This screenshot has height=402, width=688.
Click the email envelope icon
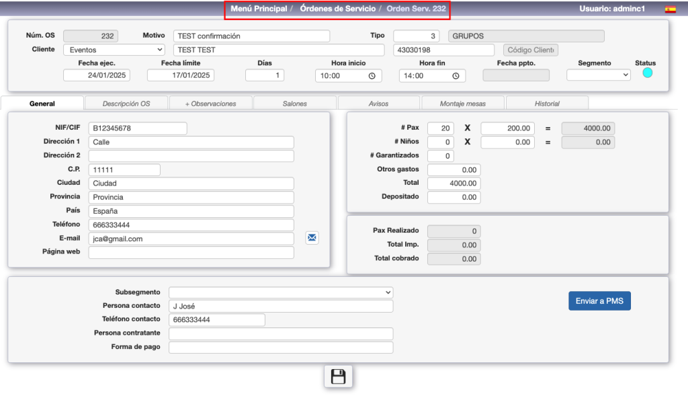(x=312, y=238)
